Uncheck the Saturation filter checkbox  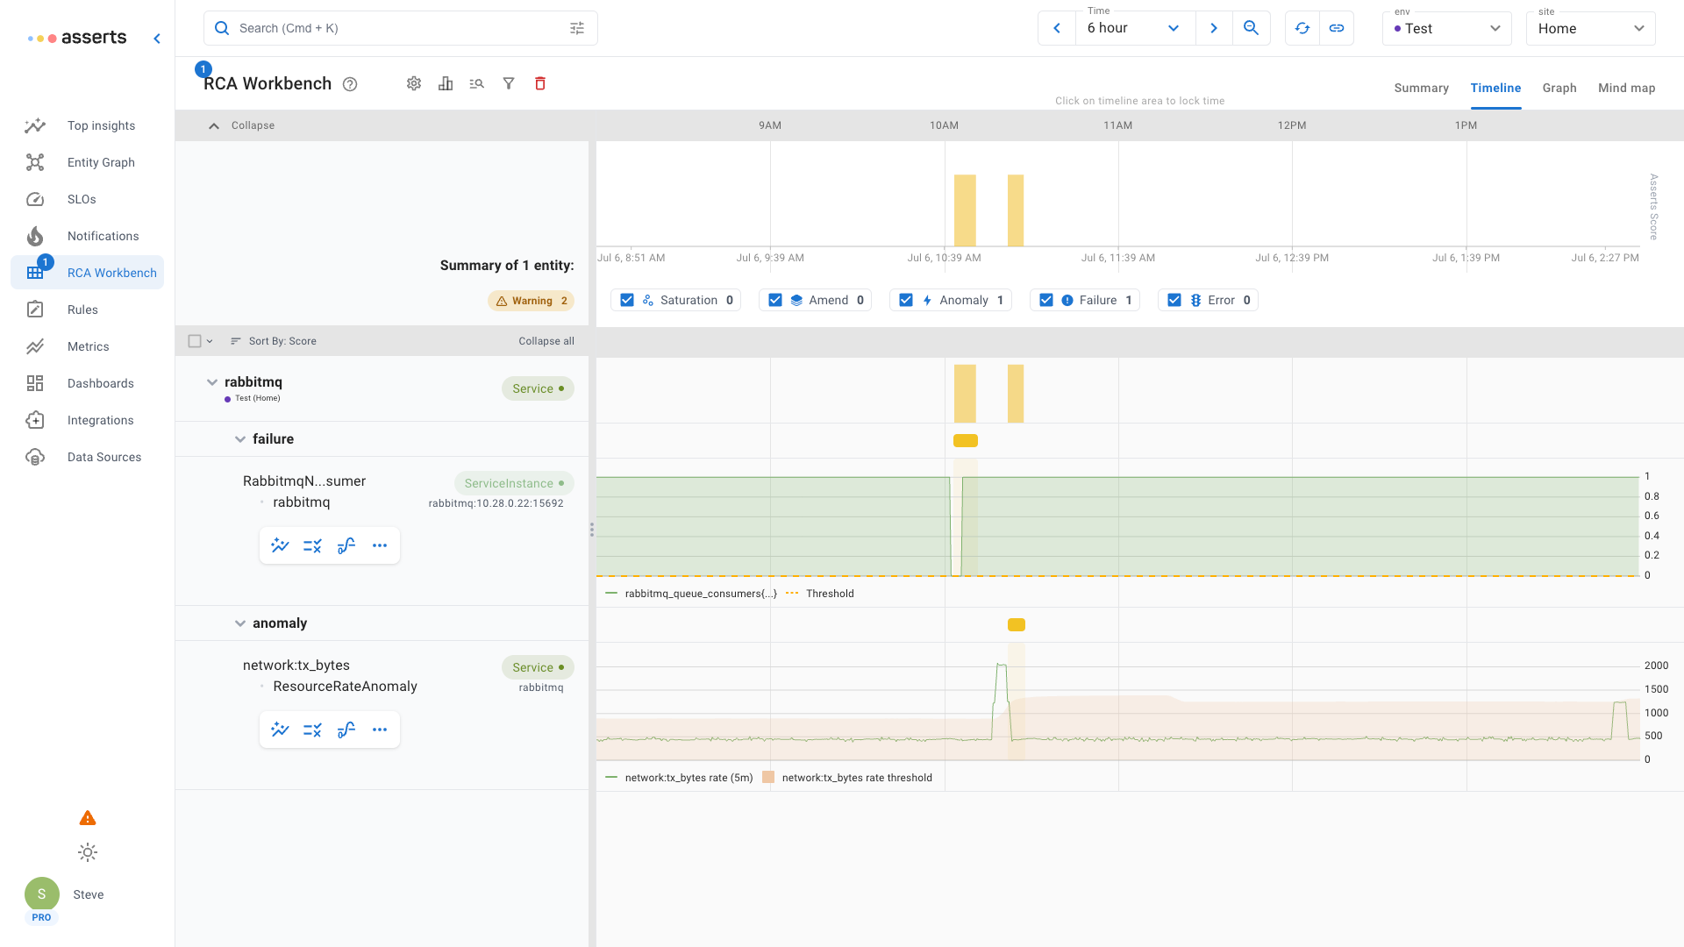[x=627, y=300]
